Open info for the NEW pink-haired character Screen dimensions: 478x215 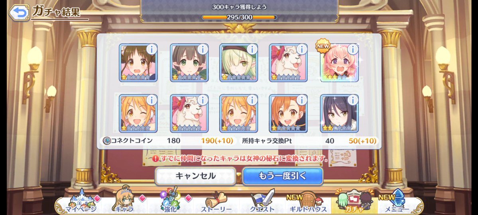353,49
